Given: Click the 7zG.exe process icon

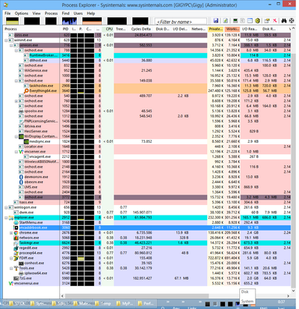Looking at the screenshot, I should click(x=16, y=278).
